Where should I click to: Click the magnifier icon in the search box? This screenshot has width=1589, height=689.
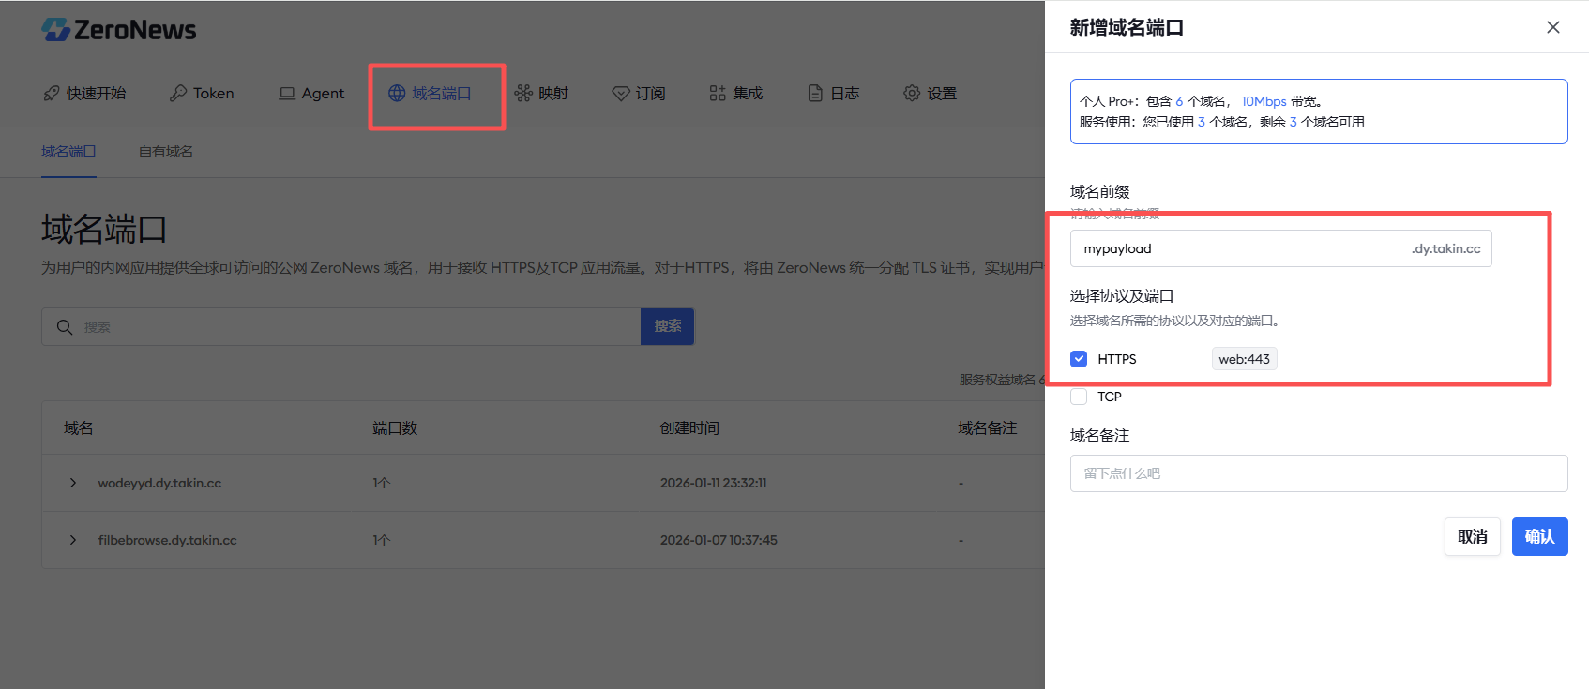pyautogui.click(x=65, y=327)
